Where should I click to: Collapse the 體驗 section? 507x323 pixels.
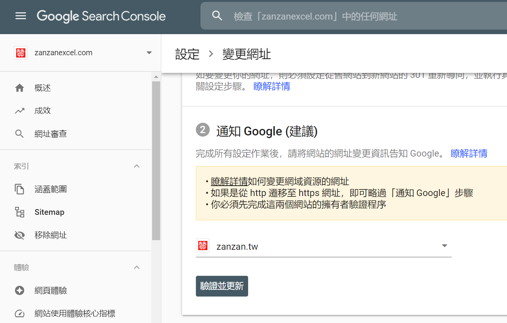137,267
